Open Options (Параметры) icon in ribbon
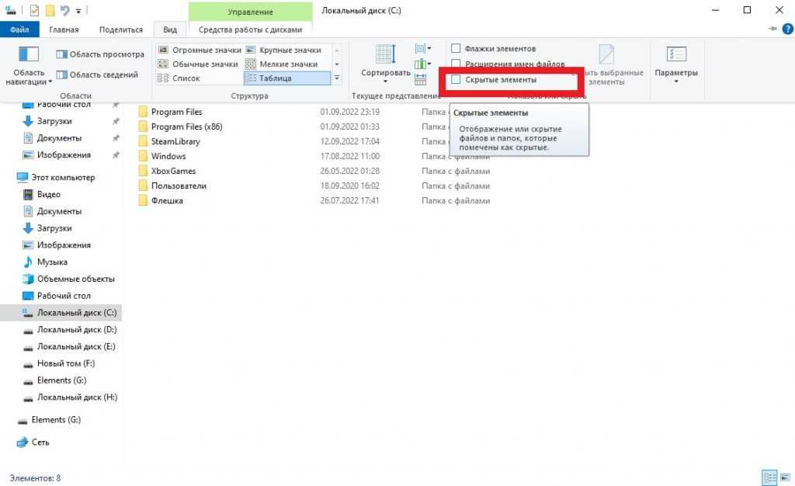This screenshot has width=795, height=486. point(675,62)
